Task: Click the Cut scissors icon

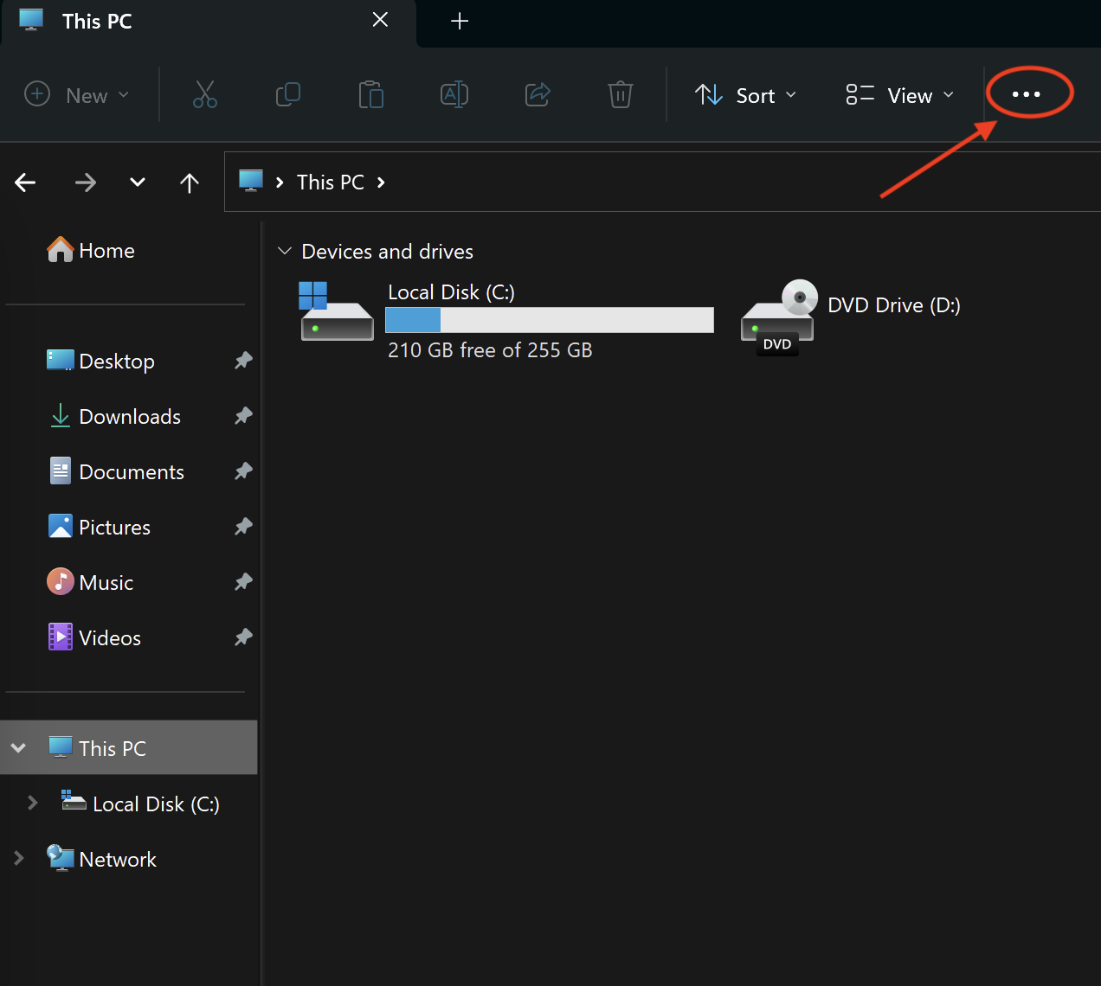Action: point(205,94)
